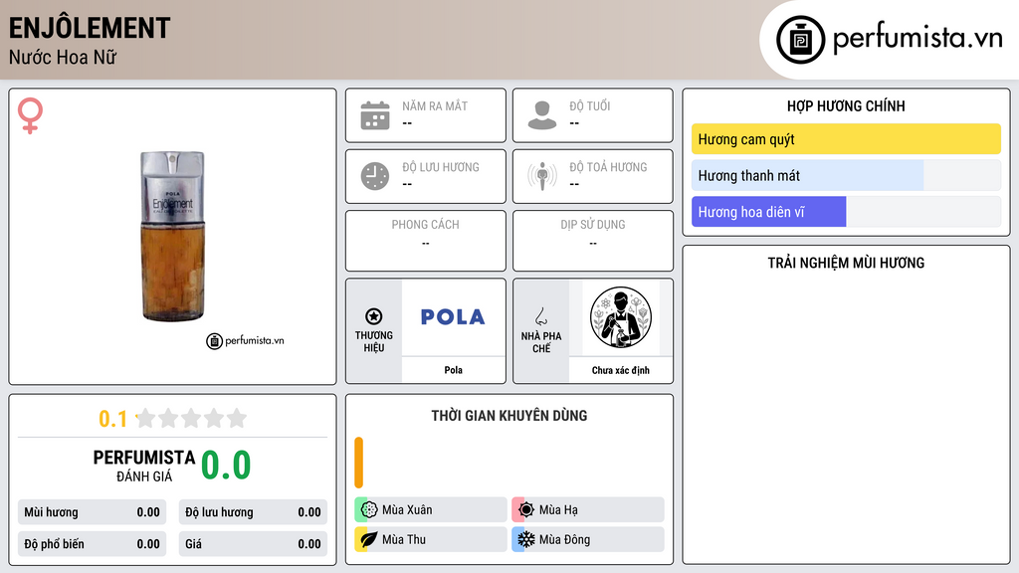Click the orange recommended time bar
The width and height of the screenshot is (1019, 573).
coord(358,463)
